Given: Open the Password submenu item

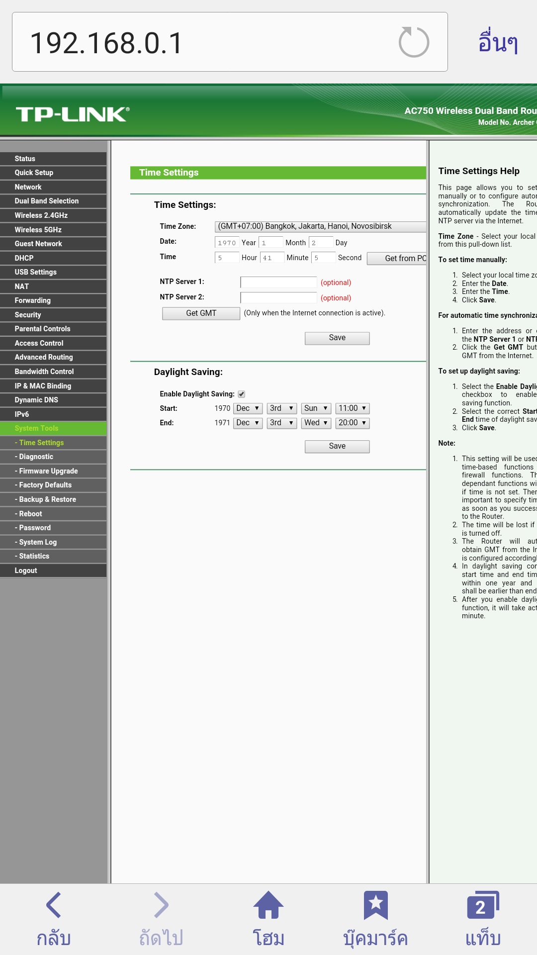Looking at the screenshot, I should (53, 528).
